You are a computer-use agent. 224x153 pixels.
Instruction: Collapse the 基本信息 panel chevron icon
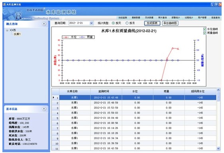(x=44, y=109)
